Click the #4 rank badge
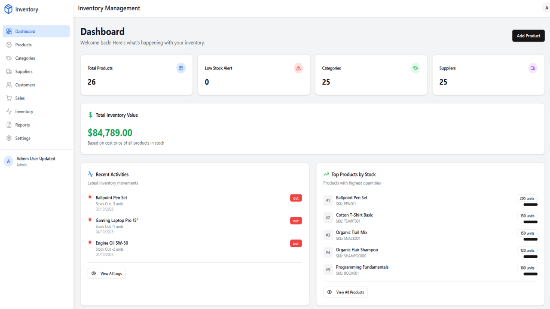 click(x=328, y=252)
